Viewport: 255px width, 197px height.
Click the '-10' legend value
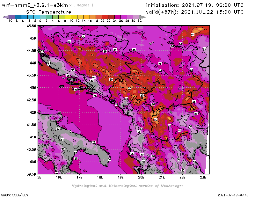coord(9,21)
